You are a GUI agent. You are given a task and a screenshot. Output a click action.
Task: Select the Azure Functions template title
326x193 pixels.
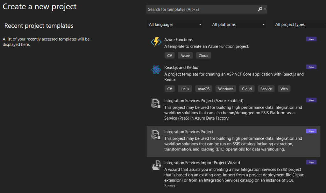click(x=178, y=40)
